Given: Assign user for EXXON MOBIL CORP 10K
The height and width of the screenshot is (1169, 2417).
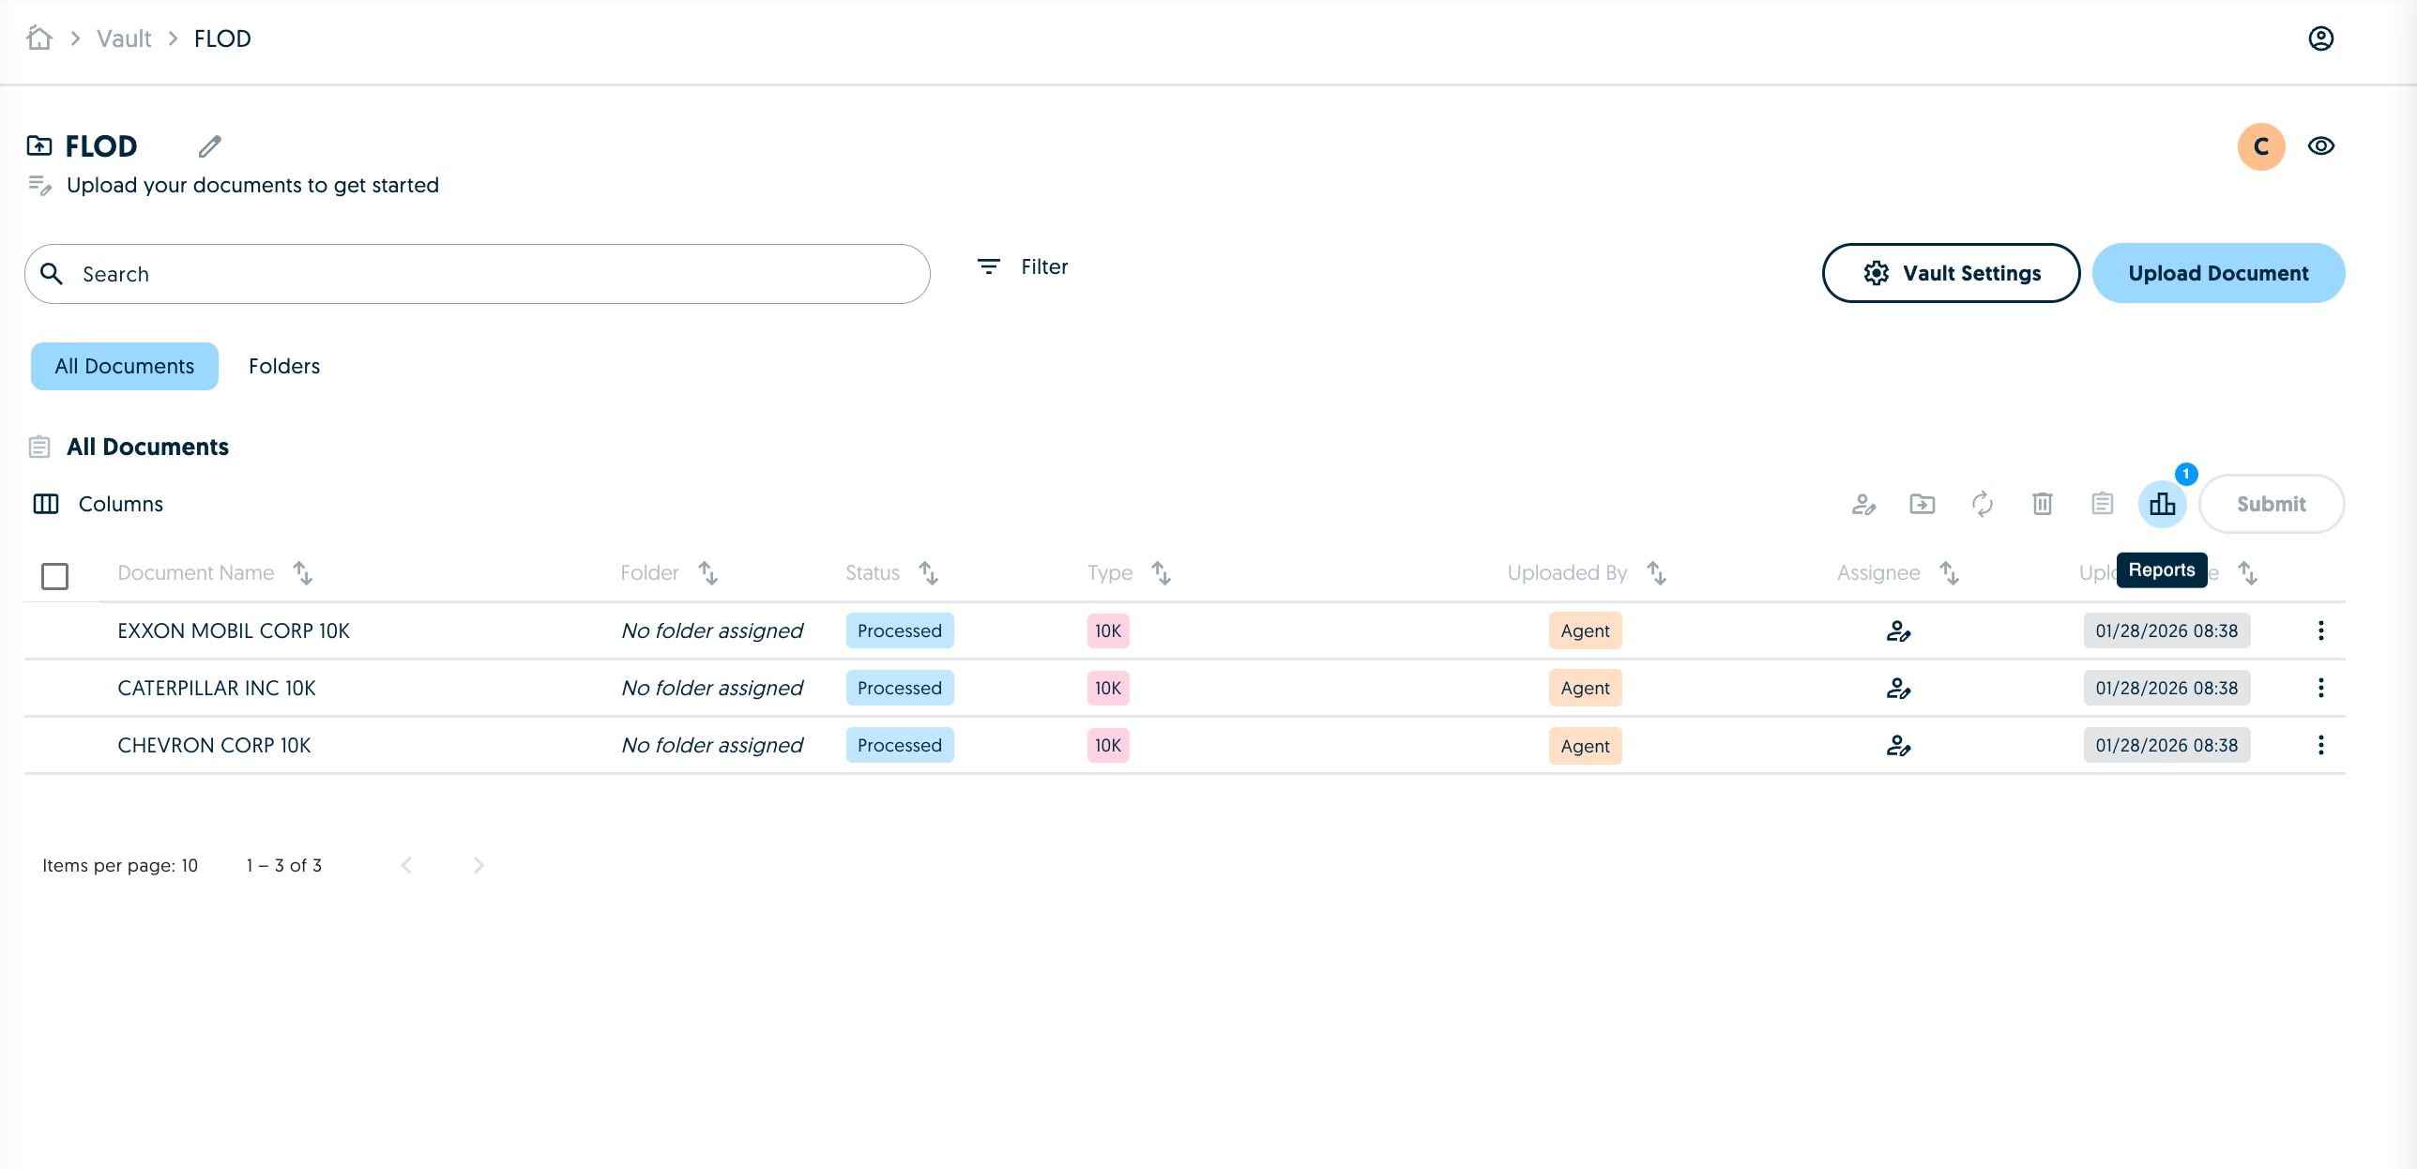Looking at the screenshot, I should coord(1898,631).
